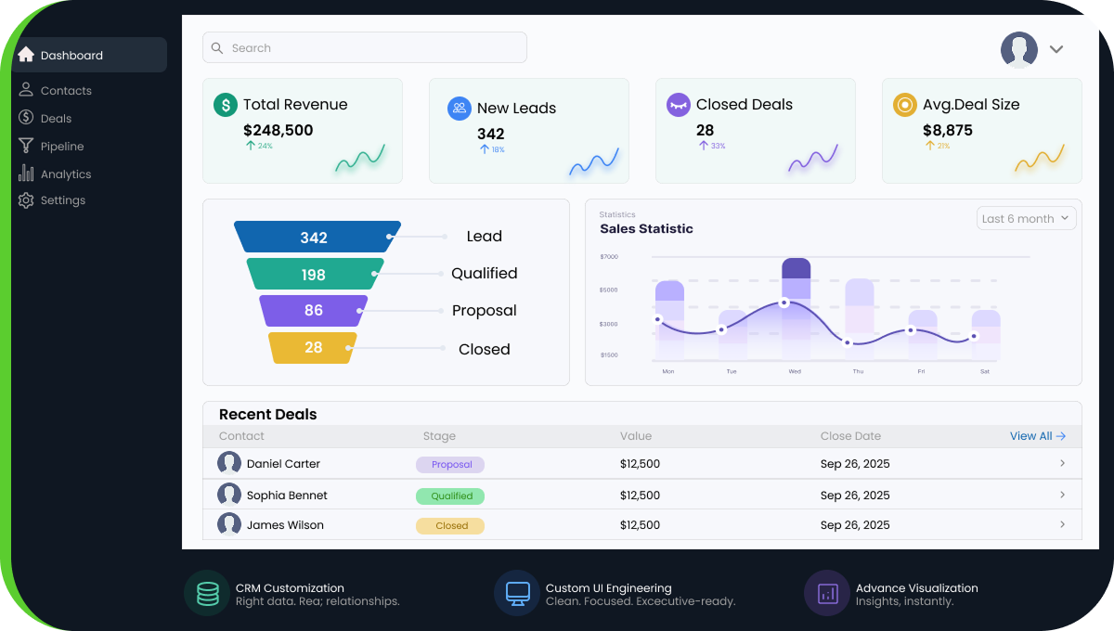Click the Dashboard home icon

[x=26, y=55]
